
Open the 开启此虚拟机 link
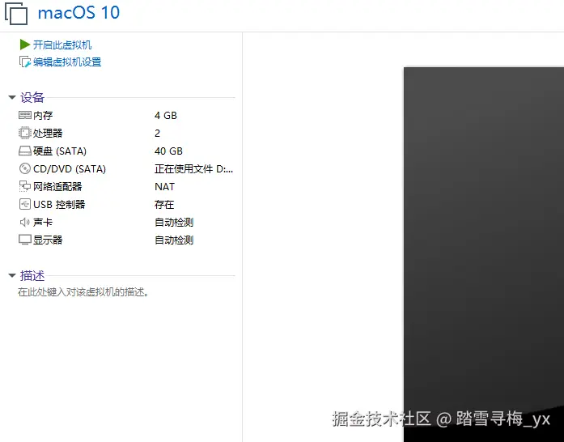(62, 45)
